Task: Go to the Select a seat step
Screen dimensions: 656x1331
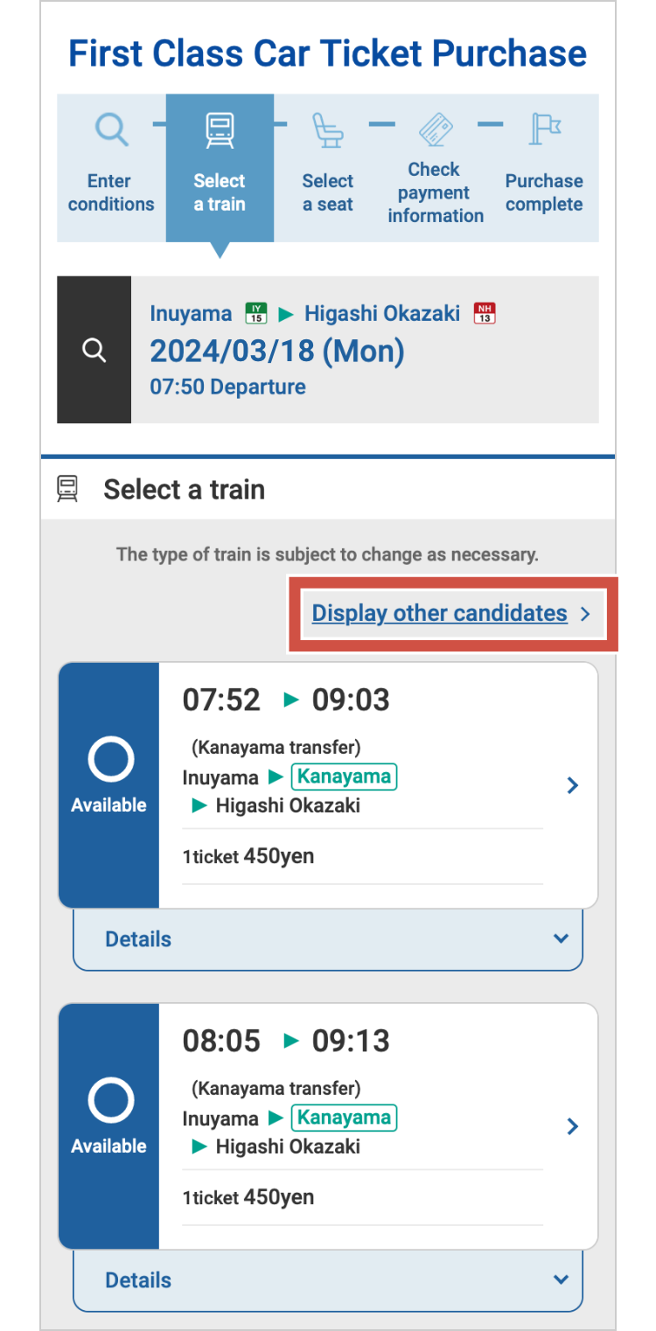Action: point(328,192)
